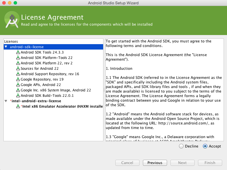Click download icon beside Android SDK Tools 24.3.3
The height and width of the screenshot is (170, 227).
pos(18,52)
